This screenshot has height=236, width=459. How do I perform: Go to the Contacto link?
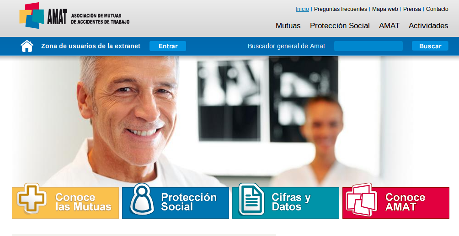(x=437, y=9)
